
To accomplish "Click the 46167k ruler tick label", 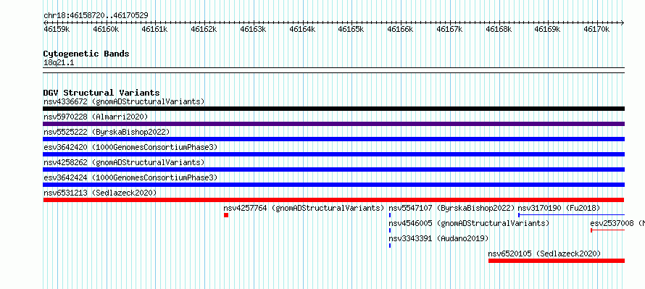I will 449,29.
